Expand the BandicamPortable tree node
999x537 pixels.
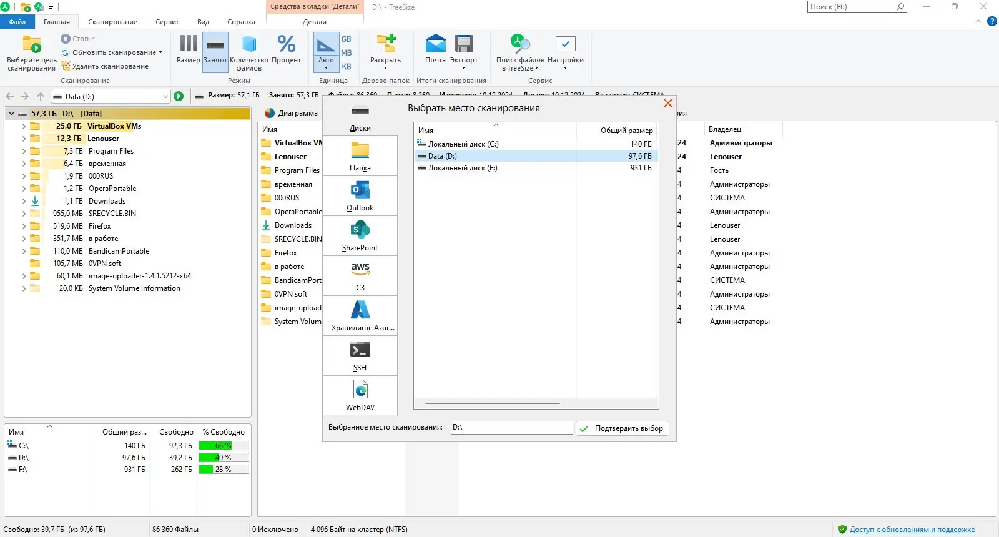pos(24,251)
